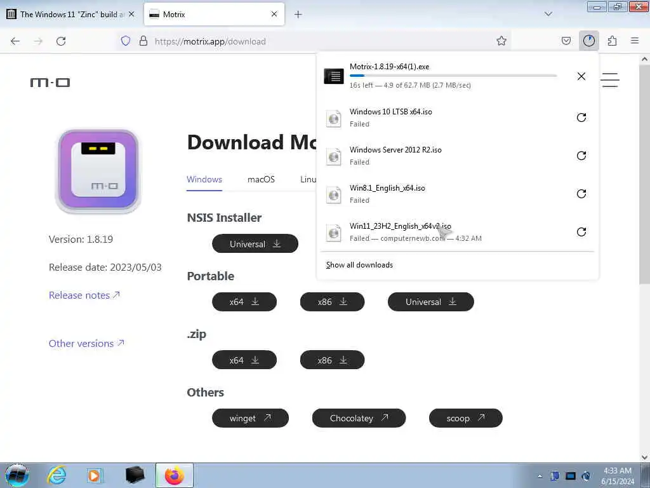Click the Win8.1_English_x64.iso filename
Screen dimensions: 650x488
(x=387, y=188)
